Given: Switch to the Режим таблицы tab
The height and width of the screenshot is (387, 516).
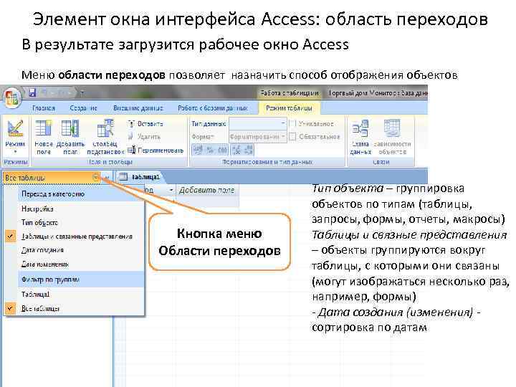Looking at the screenshot, I should (x=289, y=108).
